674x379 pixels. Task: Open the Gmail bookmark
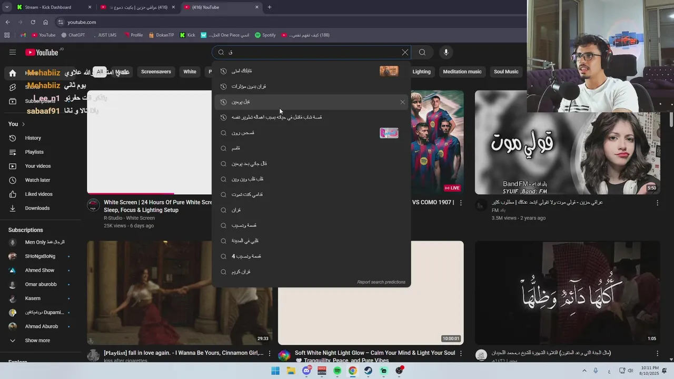tap(23, 35)
